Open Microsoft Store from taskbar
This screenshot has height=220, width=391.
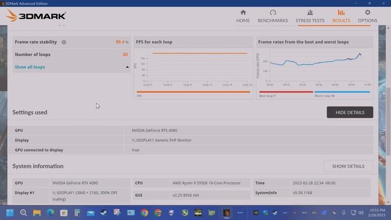tap(64, 213)
